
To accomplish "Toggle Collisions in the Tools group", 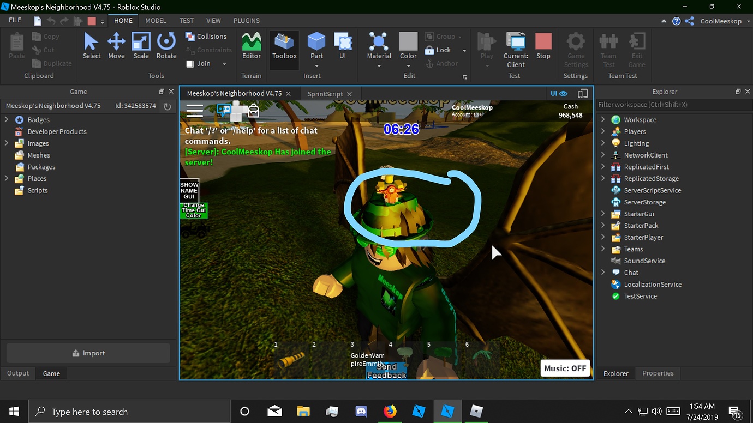I will pos(206,37).
